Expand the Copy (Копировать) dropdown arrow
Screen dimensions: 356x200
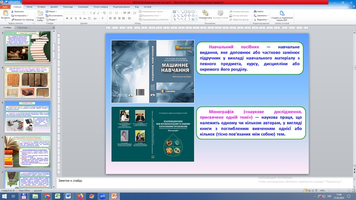(28, 16)
